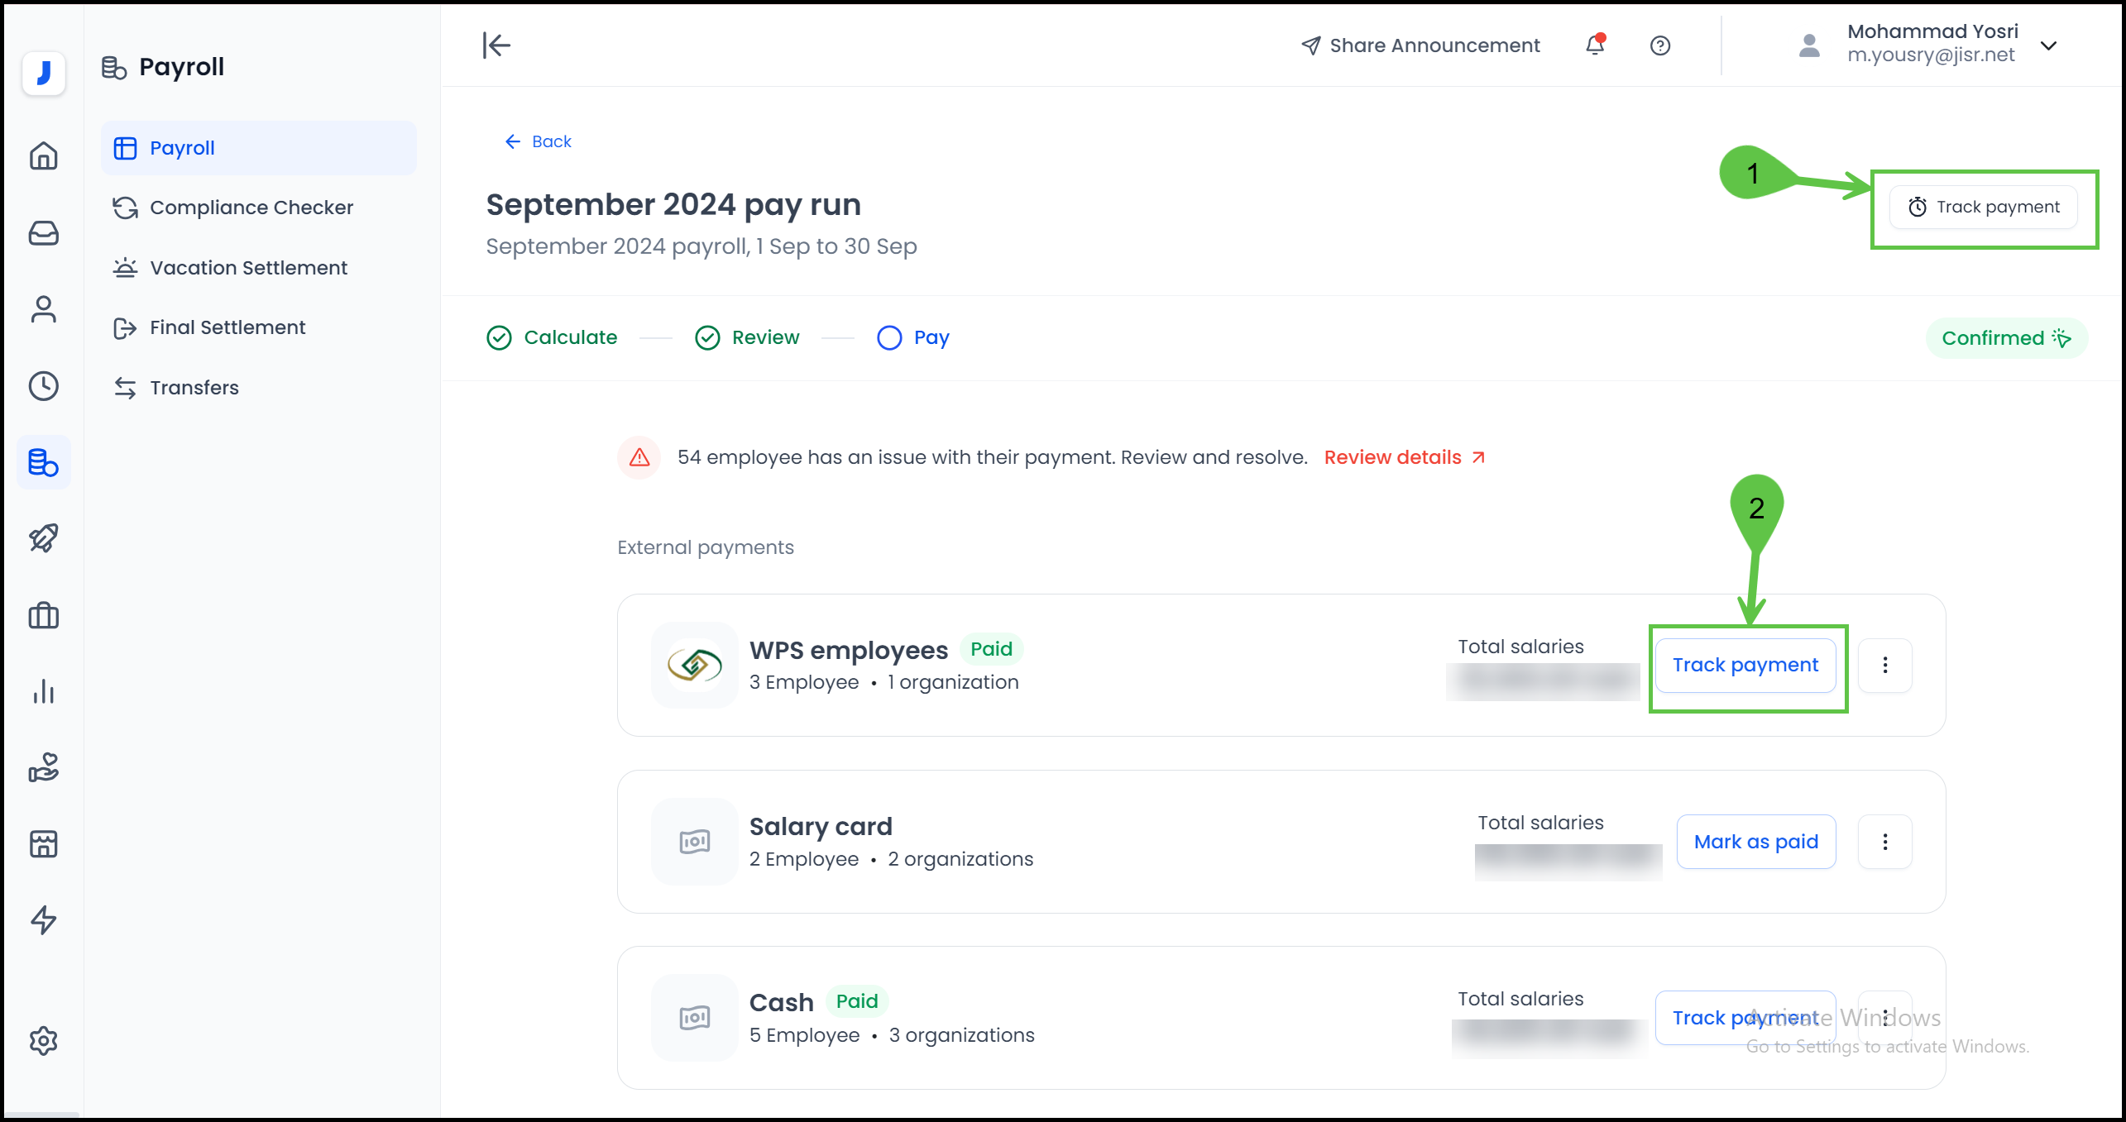This screenshot has height=1122, width=2126.
Task: Select the Pay step circle
Action: 889,338
